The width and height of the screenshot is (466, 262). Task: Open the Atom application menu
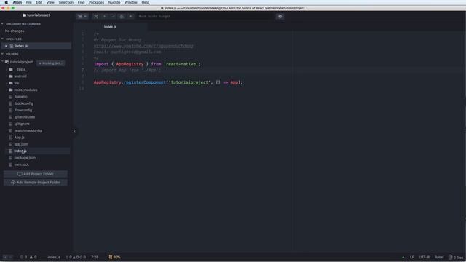(17, 2)
